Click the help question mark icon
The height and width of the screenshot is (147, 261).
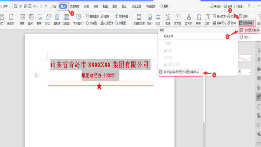[x=249, y=6]
